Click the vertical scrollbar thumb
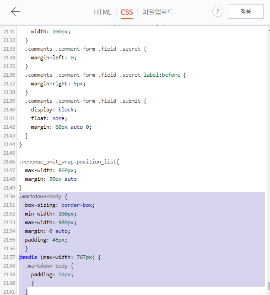Image resolution: width=270 pixels, height=295 pixels. point(269,286)
